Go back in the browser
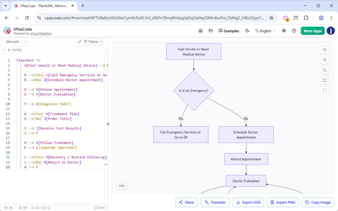The height and width of the screenshot is (211, 338). point(7,18)
